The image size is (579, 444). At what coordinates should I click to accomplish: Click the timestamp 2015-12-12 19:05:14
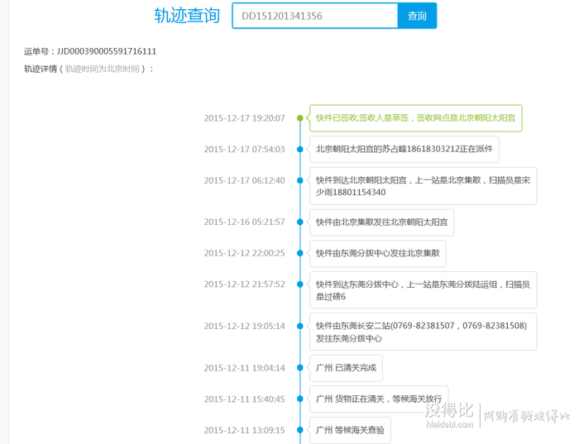pos(245,326)
